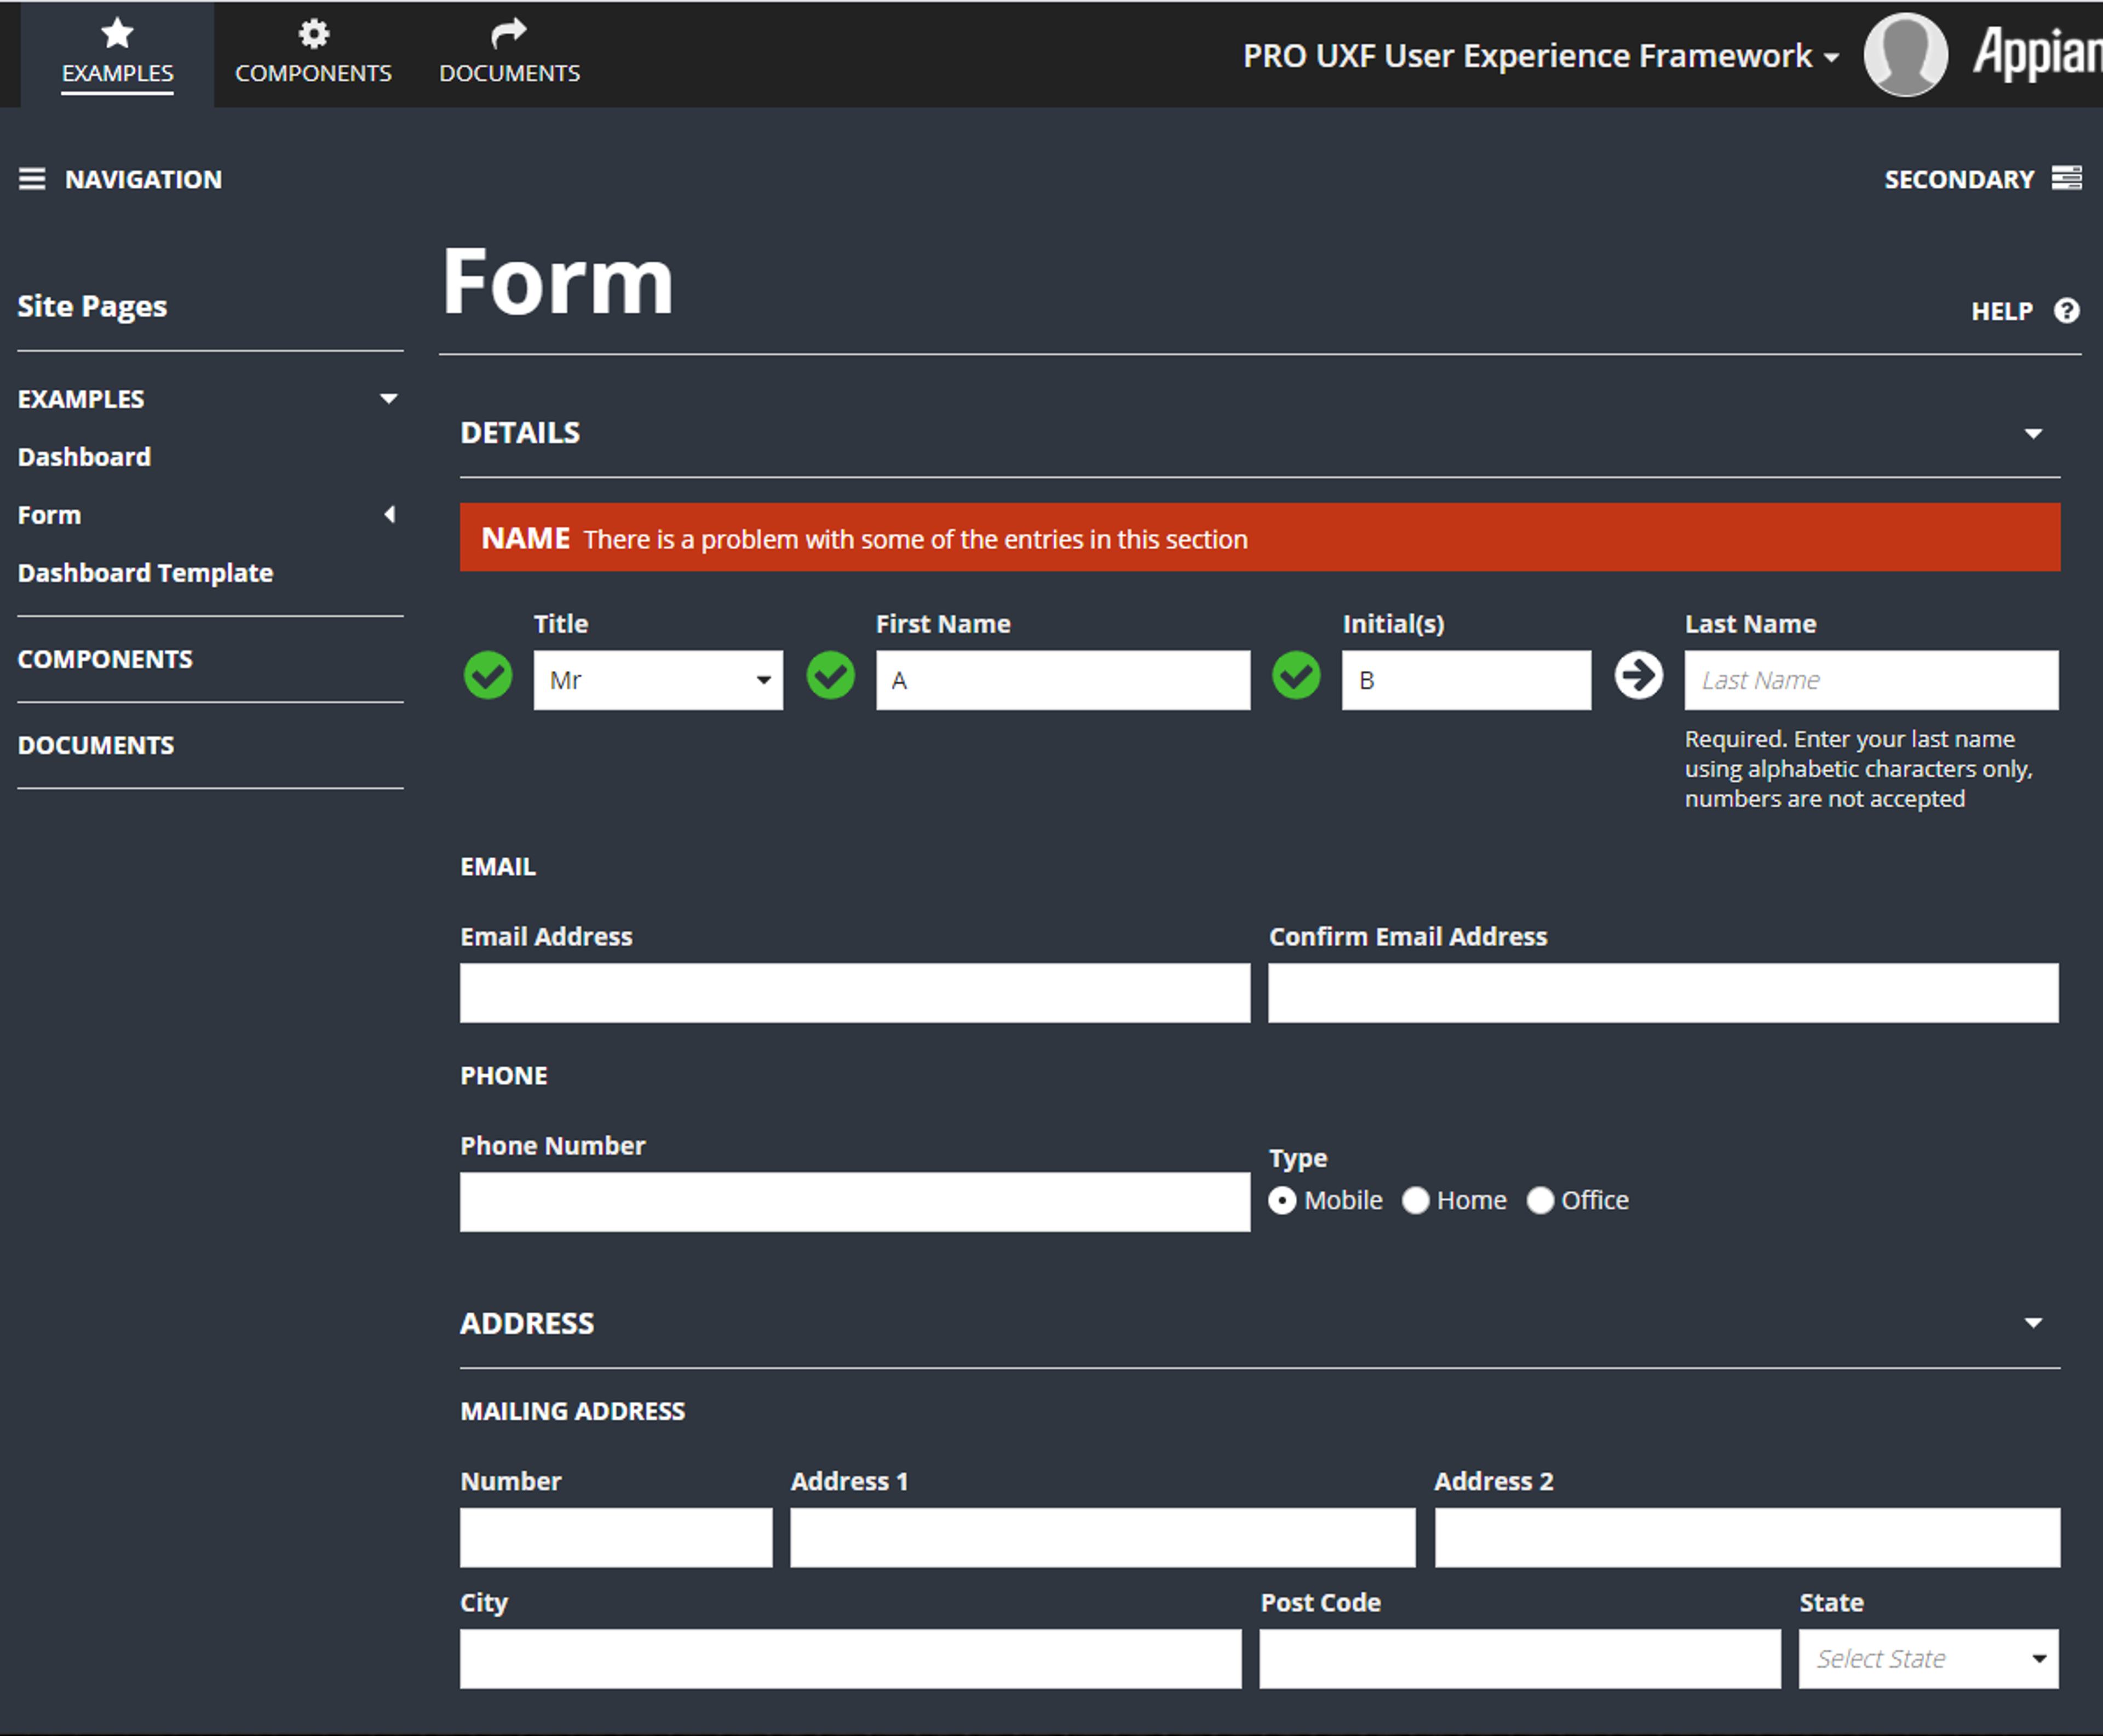This screenshot has height=1736, width=2103.
Task: Select the Mobile phone type
Action: (x=1282, y=1200)
